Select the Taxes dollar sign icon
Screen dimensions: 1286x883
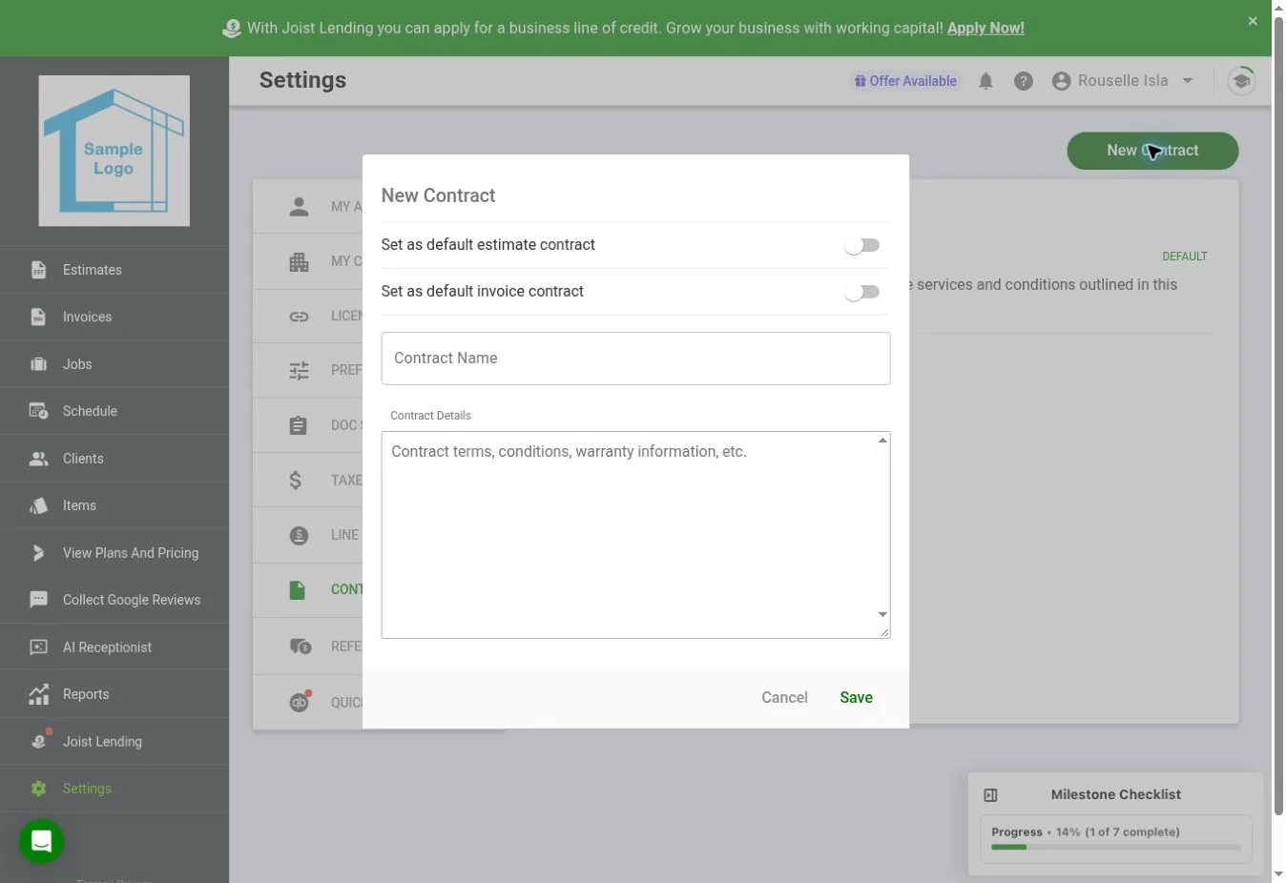point(296,480)
